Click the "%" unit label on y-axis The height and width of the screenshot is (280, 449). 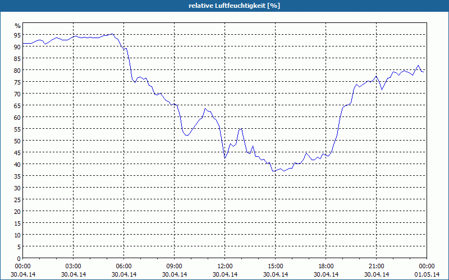(18, 26)
